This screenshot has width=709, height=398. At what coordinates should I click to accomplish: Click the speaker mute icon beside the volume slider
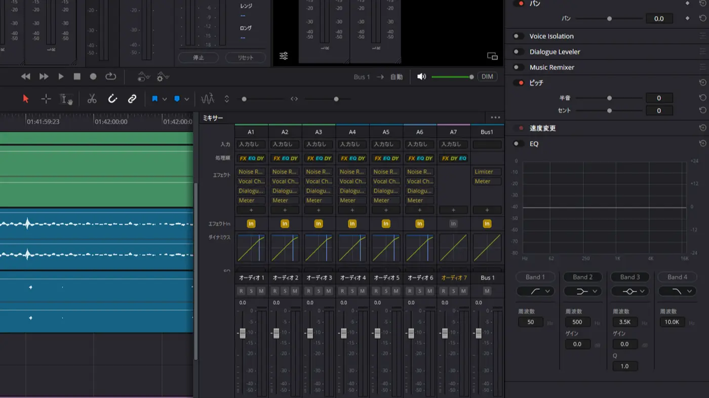[x=421, y=76]
